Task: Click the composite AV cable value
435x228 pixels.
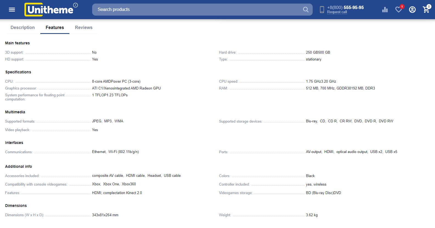Action: pyautogui.click(x=108, y=175)
